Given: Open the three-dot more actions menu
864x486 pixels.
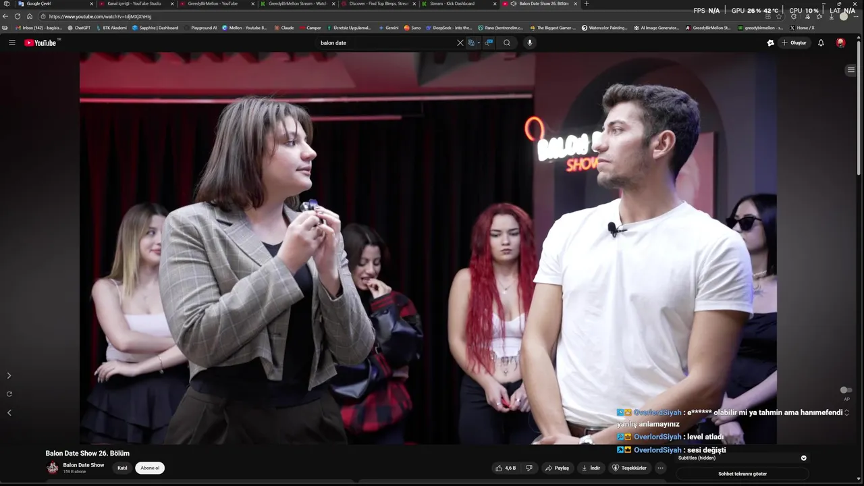Looking at the screenshot, I should pyautogui.click(x=661, y=468).
